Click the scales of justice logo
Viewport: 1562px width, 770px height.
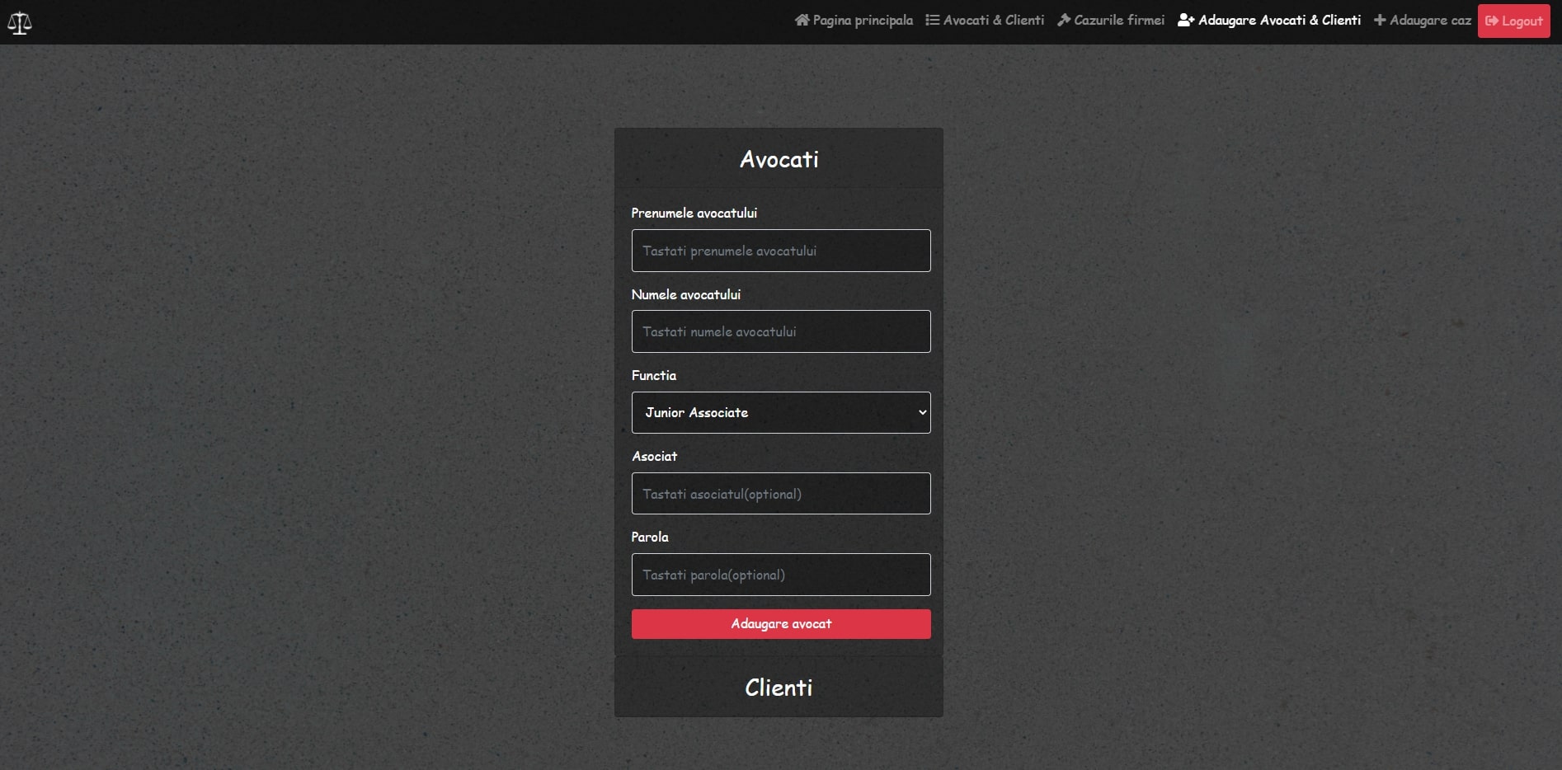[x=20, y=22]
